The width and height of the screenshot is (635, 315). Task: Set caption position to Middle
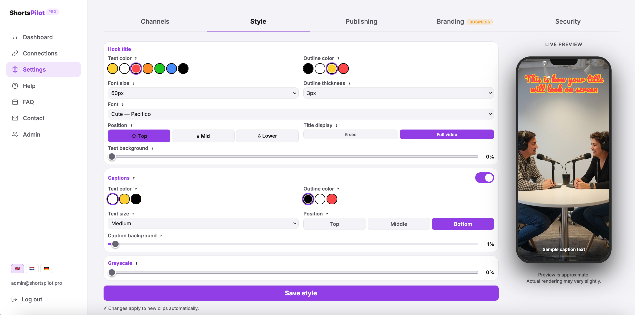[399, 224]
